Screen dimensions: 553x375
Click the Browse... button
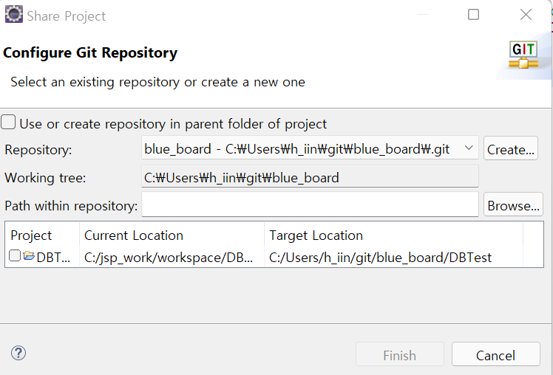(x=513, y=204)
